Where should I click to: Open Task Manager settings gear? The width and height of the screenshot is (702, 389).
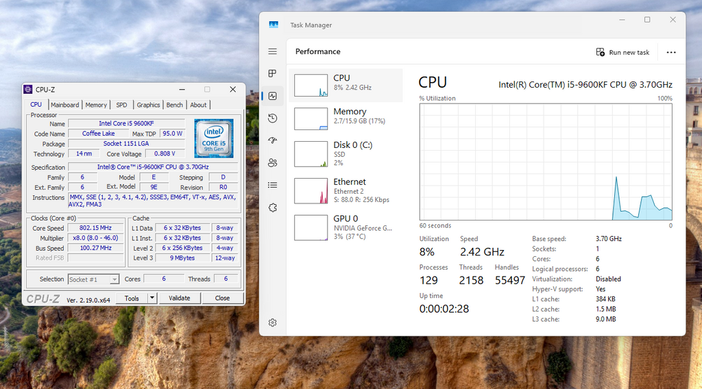(272, 323)
